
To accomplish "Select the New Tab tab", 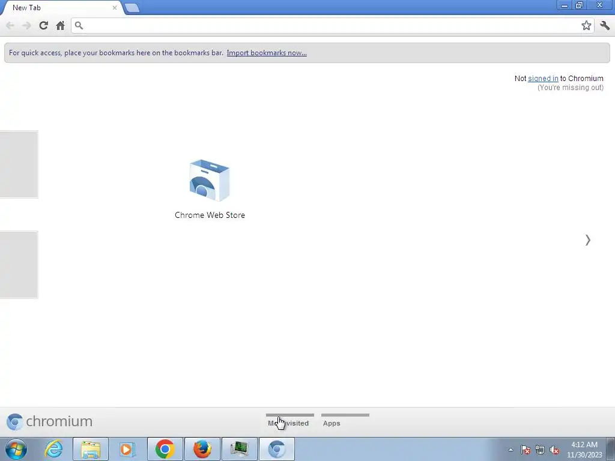I will 62,7.
